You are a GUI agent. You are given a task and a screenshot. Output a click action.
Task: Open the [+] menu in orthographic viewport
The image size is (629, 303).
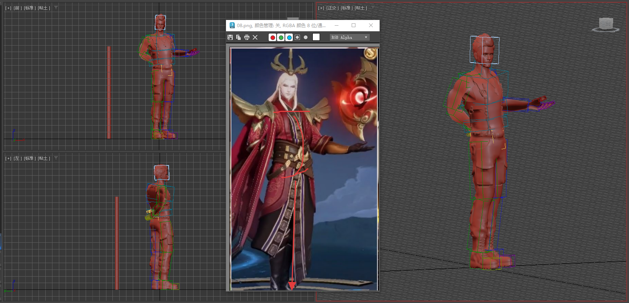pyautogui.click(x=321, y=8)
